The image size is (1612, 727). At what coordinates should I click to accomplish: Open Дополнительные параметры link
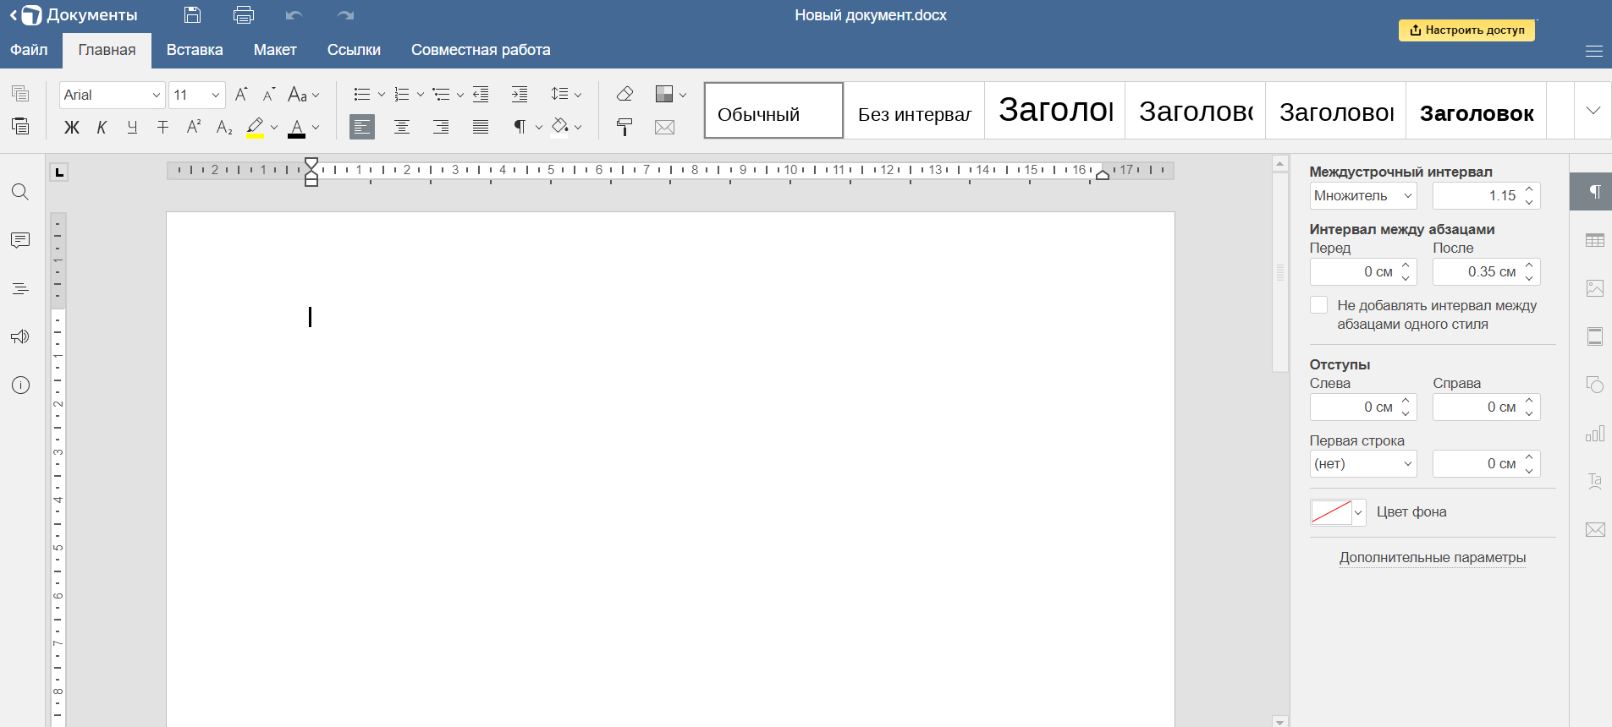pyautogui.click(x=1432, y=557)
